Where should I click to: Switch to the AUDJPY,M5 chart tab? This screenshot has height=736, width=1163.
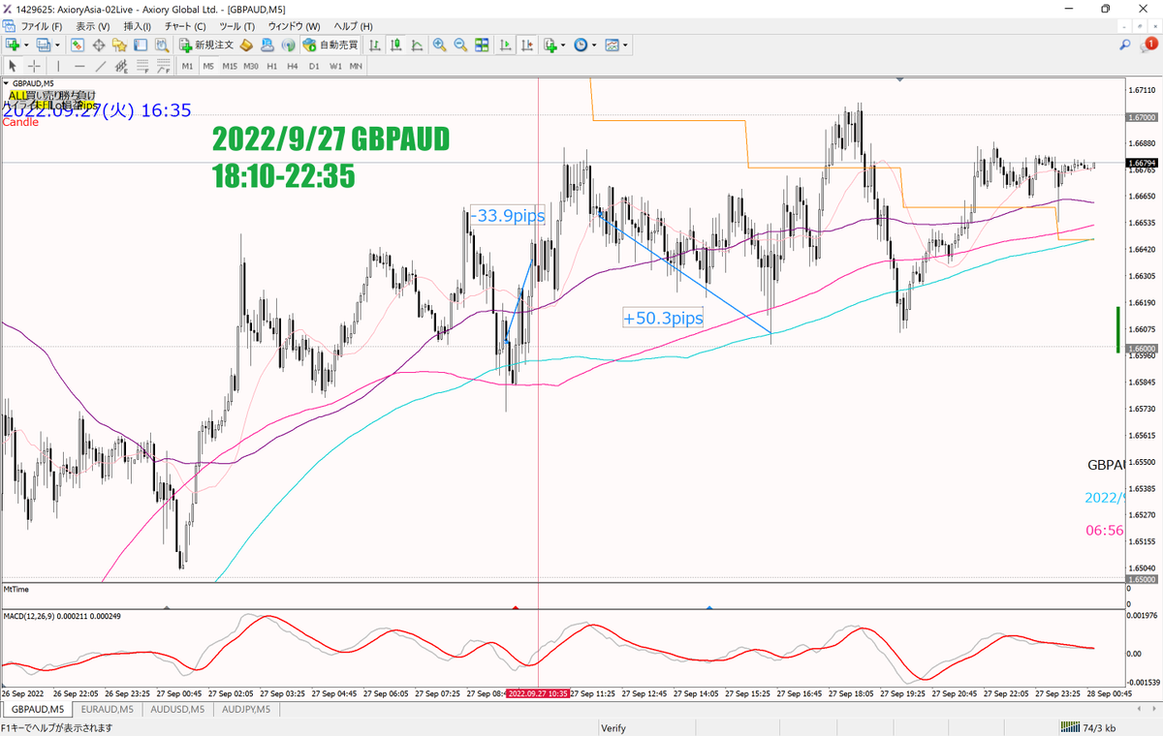pos(246,710)
